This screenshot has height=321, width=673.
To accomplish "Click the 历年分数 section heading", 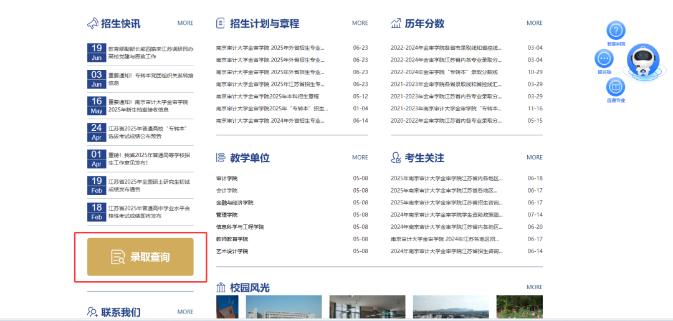I will pyautogui.click(x=424, y=24).
